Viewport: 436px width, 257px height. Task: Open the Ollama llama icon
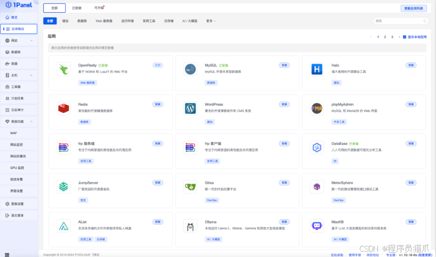click(x=190, y=227)
